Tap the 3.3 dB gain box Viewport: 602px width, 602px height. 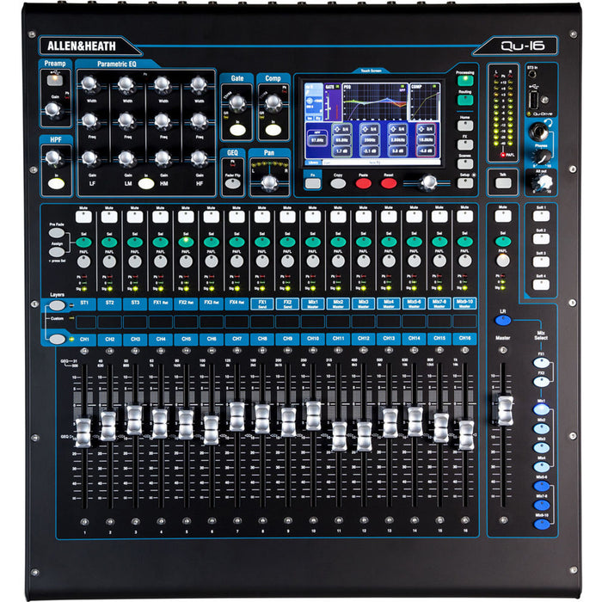click(397, 150)
